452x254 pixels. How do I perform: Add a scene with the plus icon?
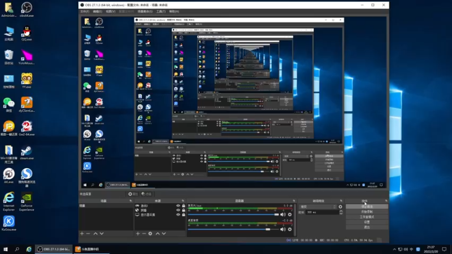(x=82, y=234)
